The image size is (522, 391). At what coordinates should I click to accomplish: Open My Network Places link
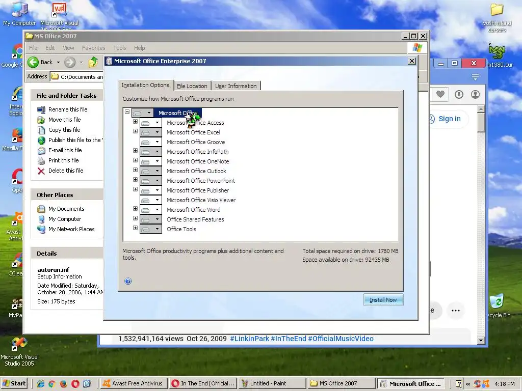[x=71, y=229]
